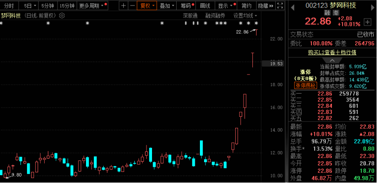Open 购买L2查看十档行情 link
Viewport: 377px width, 183px height.
pyautogui.click(x=332, y=52)
